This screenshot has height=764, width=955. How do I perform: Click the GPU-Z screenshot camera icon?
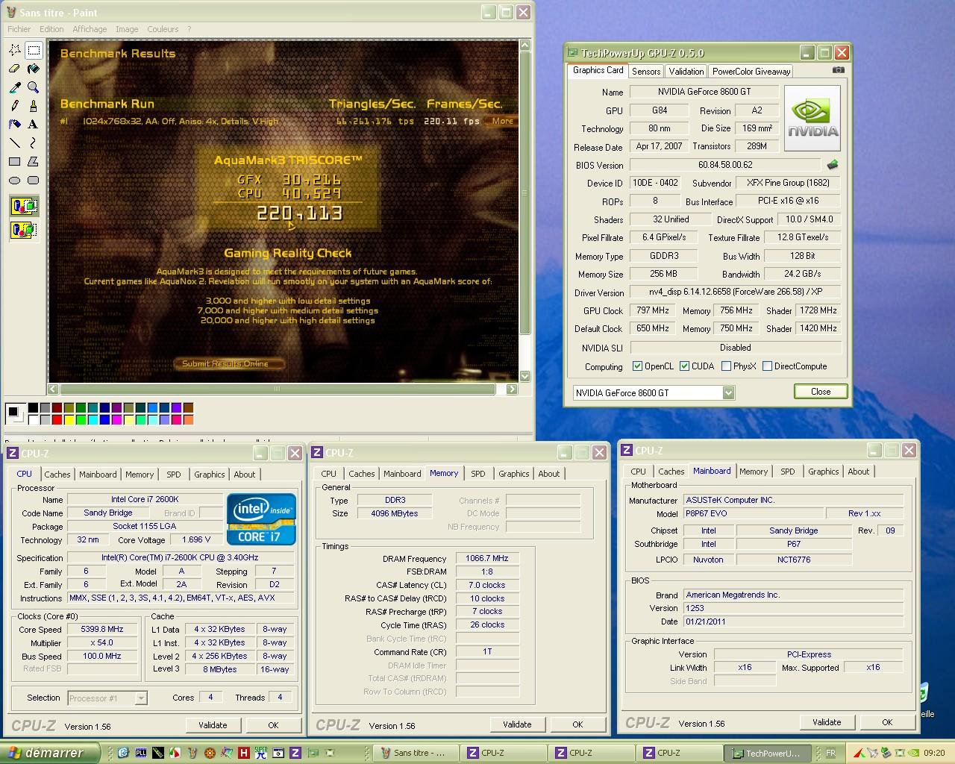coord(839,70)
